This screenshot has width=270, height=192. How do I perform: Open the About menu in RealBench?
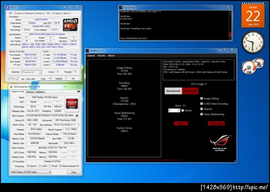tap(111, 55)
